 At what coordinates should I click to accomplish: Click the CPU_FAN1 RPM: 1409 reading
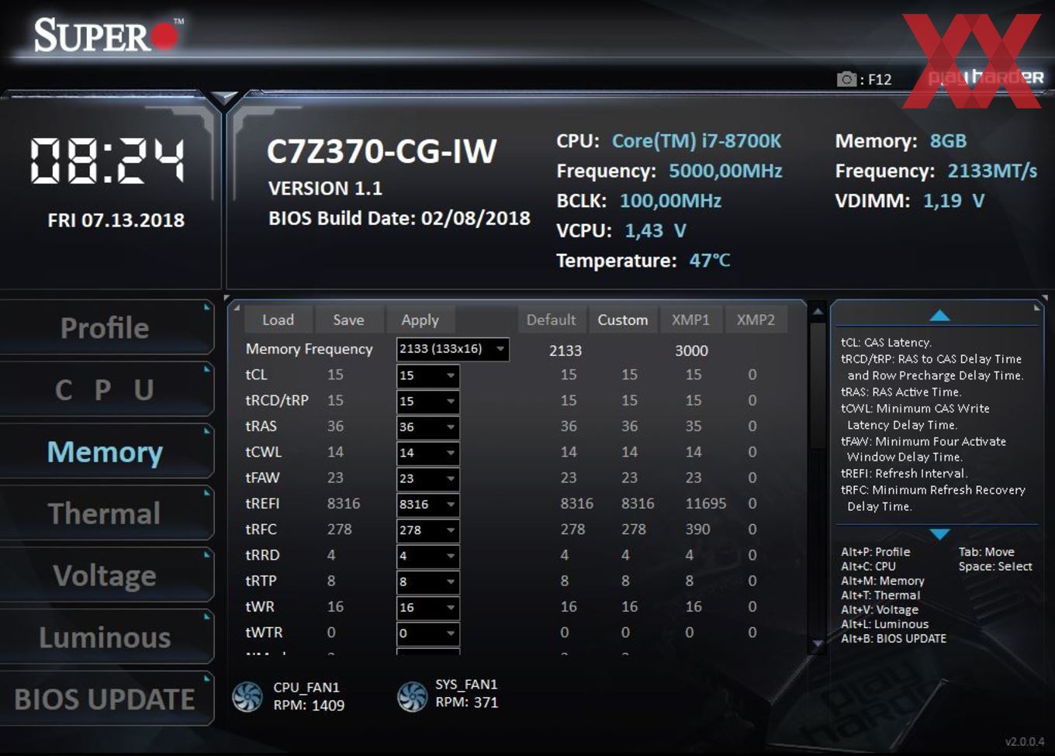click(309, 706)
